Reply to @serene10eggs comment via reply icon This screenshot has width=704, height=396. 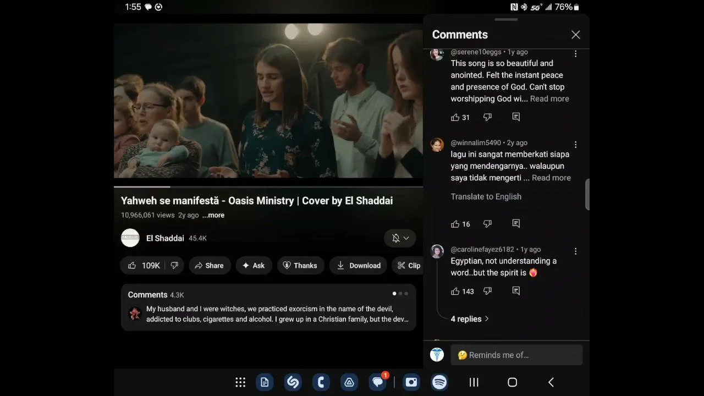(x=516, y=117)
